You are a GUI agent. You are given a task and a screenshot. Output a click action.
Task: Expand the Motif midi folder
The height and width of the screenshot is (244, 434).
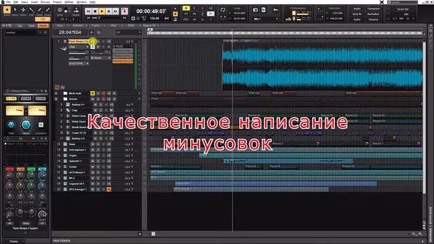click(x=56, y=94)
